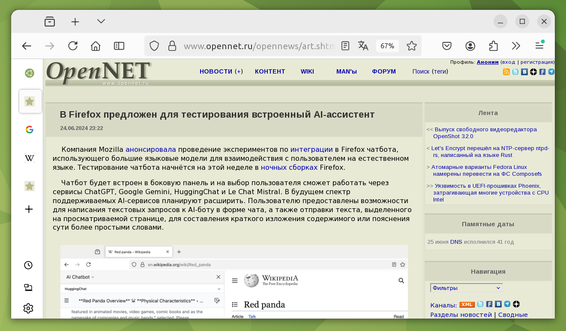Switch to the Wikipedia tab in the sidebar

tap(30, 158)
